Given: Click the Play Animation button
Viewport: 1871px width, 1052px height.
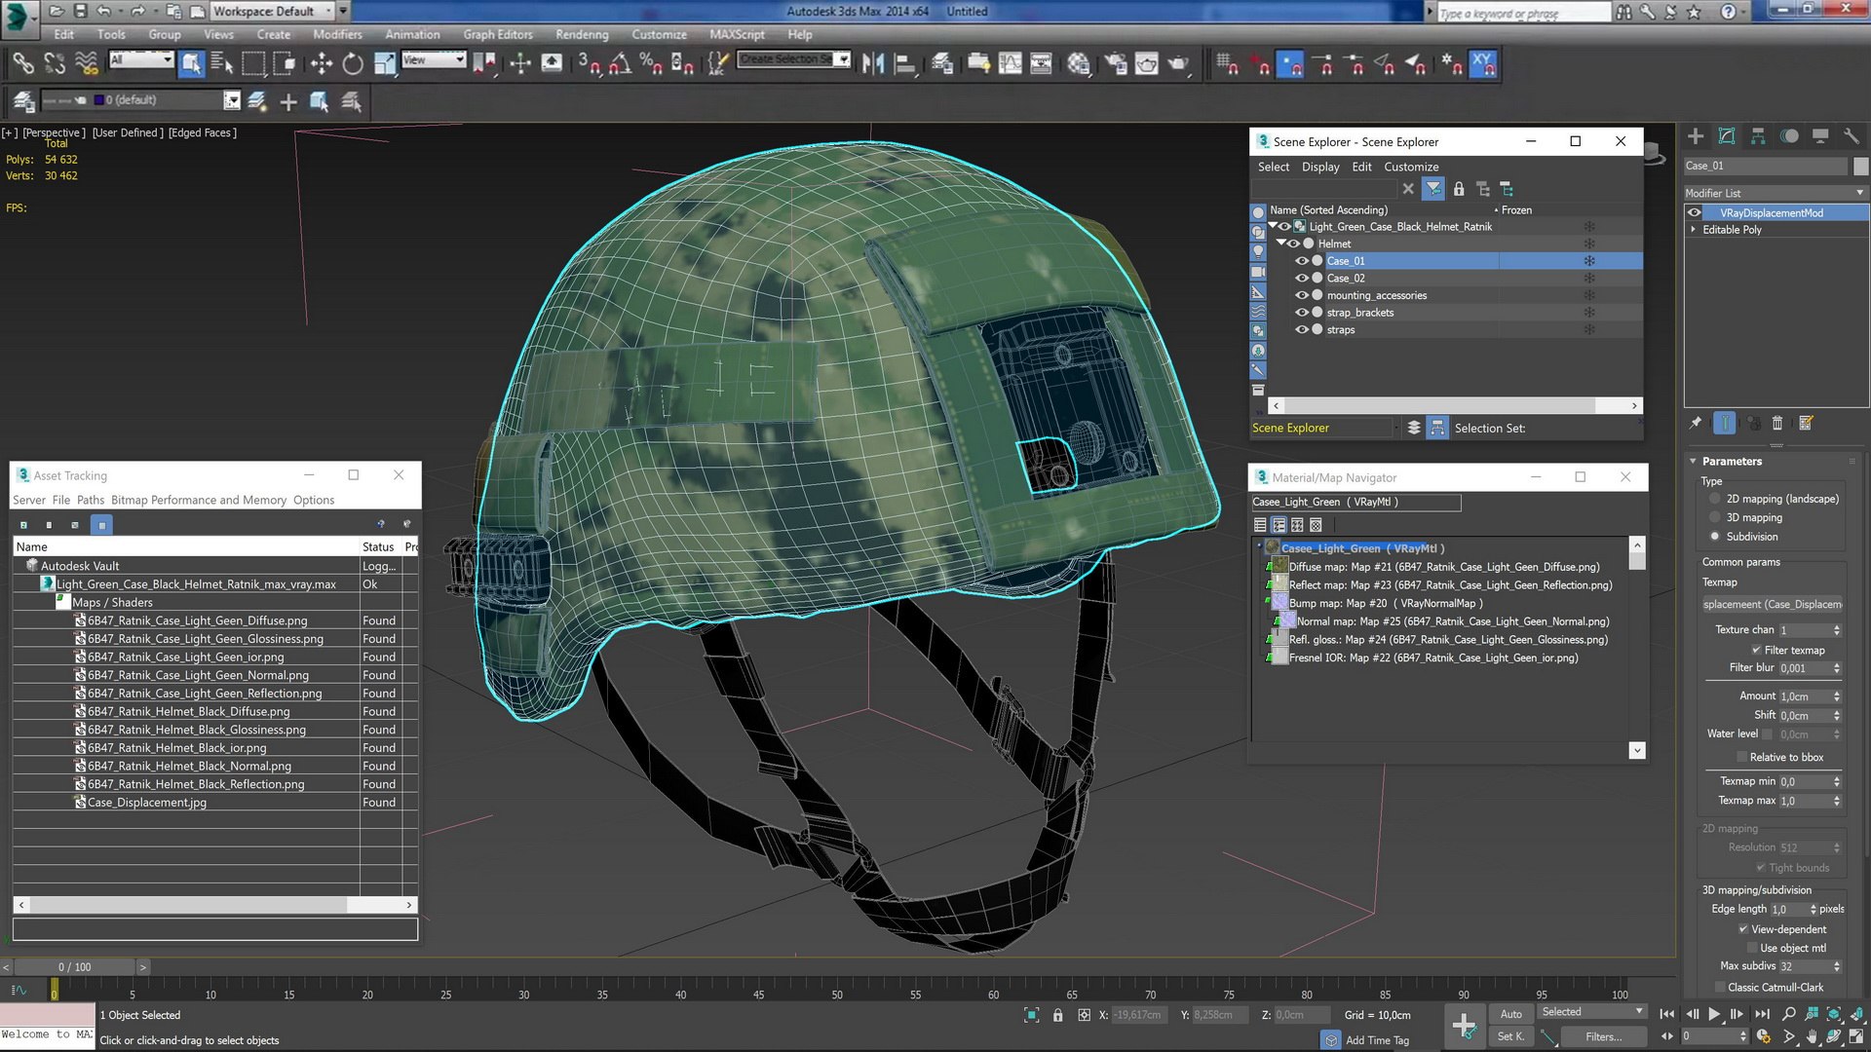Looking at the screenshot, I should pyautogui.click(x=1714, y=1014).
